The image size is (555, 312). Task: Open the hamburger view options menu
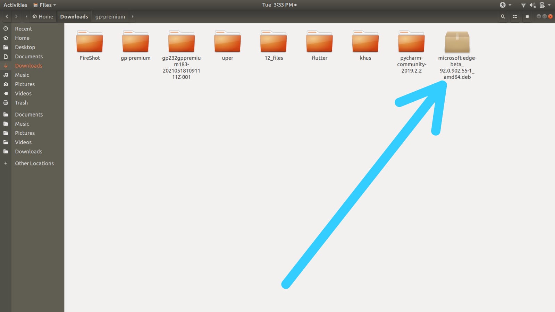(527, 16)
